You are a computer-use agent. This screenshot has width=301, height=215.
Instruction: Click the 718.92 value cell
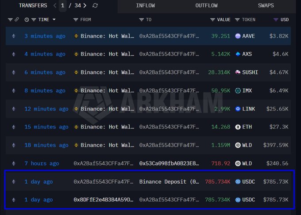tap(220, 163)
